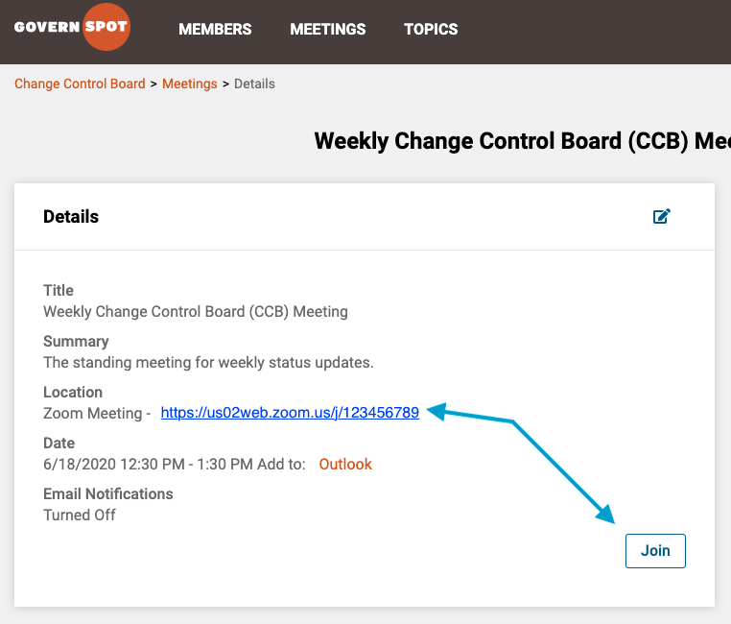The width and height of the screenshot is (731, 624).
Task: Click the Details breadcrumb text
Action: (254, 84)
